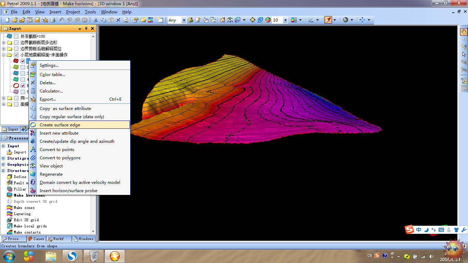The image size is (468, 263).
Task: Click the axis display toolbar icon
Action: tap(311, 20)
